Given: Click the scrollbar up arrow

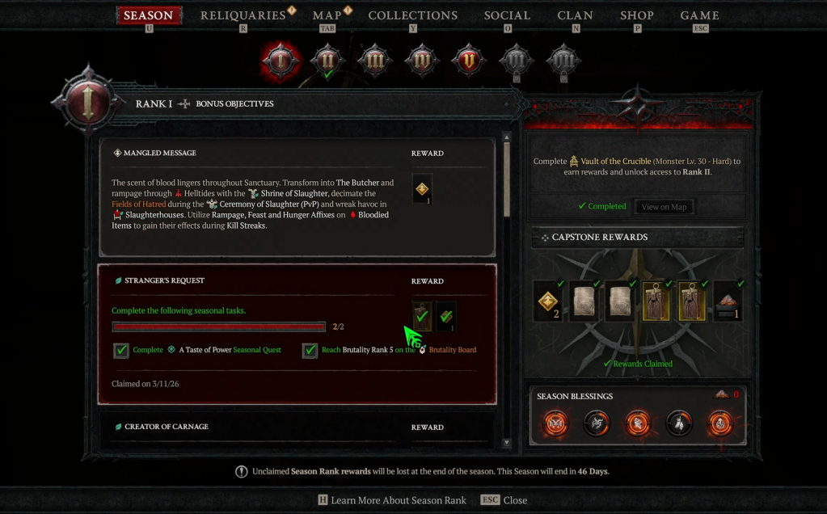Looking at the screenshot, I should click(506, 137).
